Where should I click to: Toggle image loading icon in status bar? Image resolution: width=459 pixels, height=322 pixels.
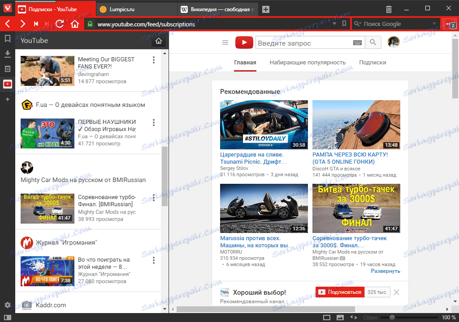[x=340, y=318]
